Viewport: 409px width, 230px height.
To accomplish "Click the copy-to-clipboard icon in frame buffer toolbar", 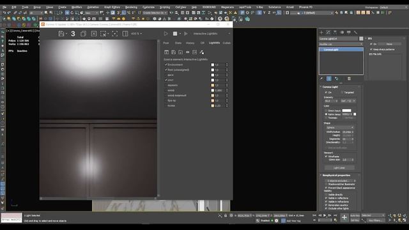I will (x=83, y=34).
